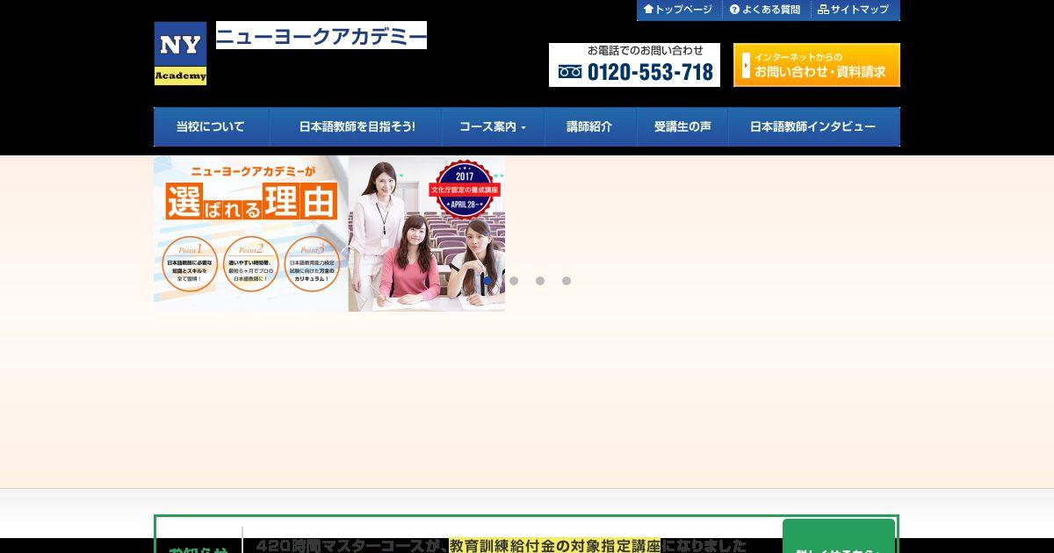Click the NY Academy logo
This screenshot has width=1054, height=553.
click(180, 54)
